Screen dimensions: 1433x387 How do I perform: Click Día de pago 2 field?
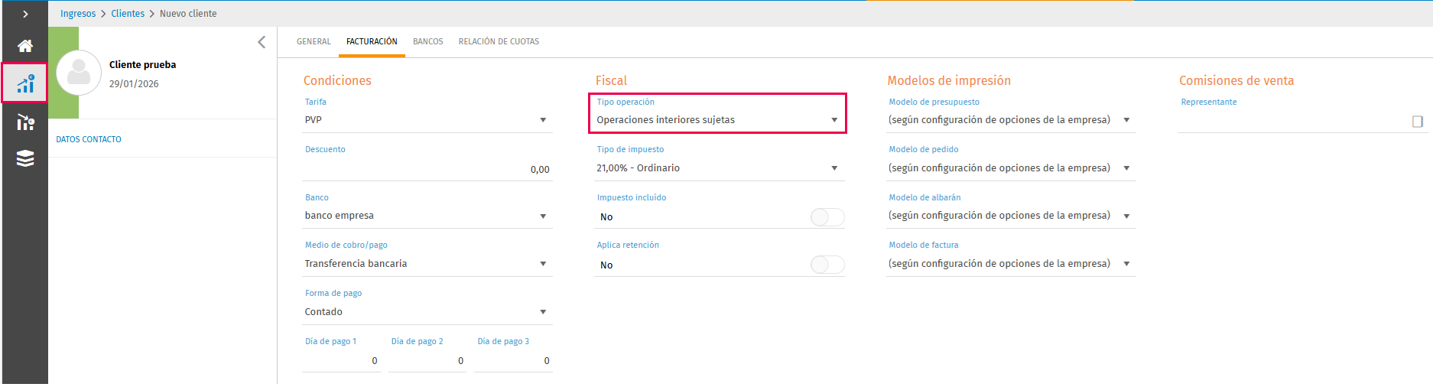(x=427, y=361)
